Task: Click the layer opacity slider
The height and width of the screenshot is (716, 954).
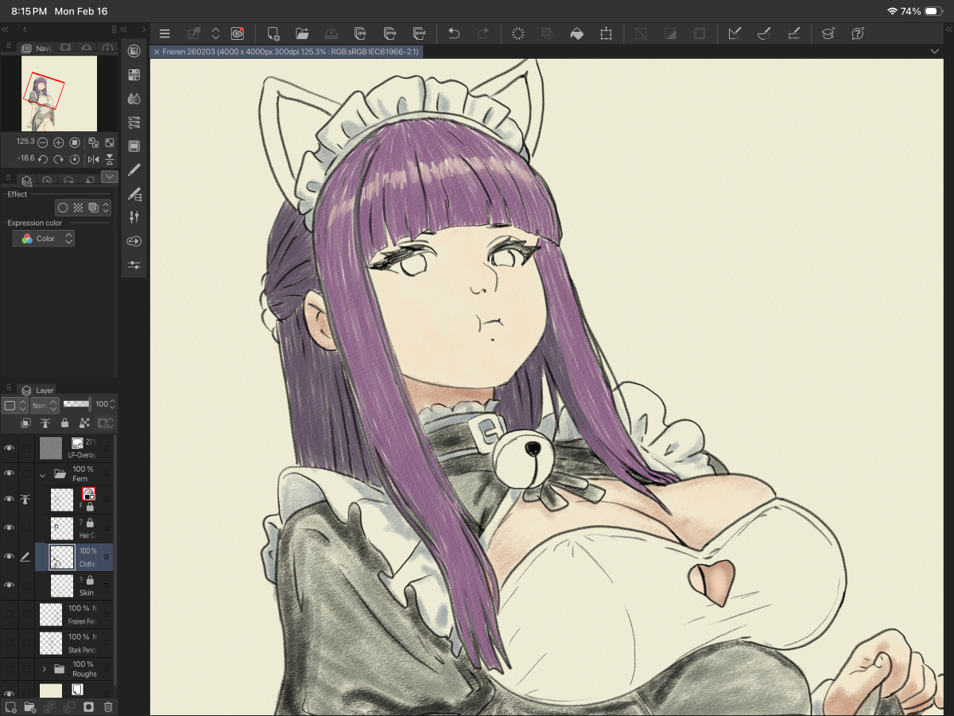Action: click(76, 404)
